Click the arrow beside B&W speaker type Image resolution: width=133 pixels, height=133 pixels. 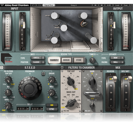[122, 58]
